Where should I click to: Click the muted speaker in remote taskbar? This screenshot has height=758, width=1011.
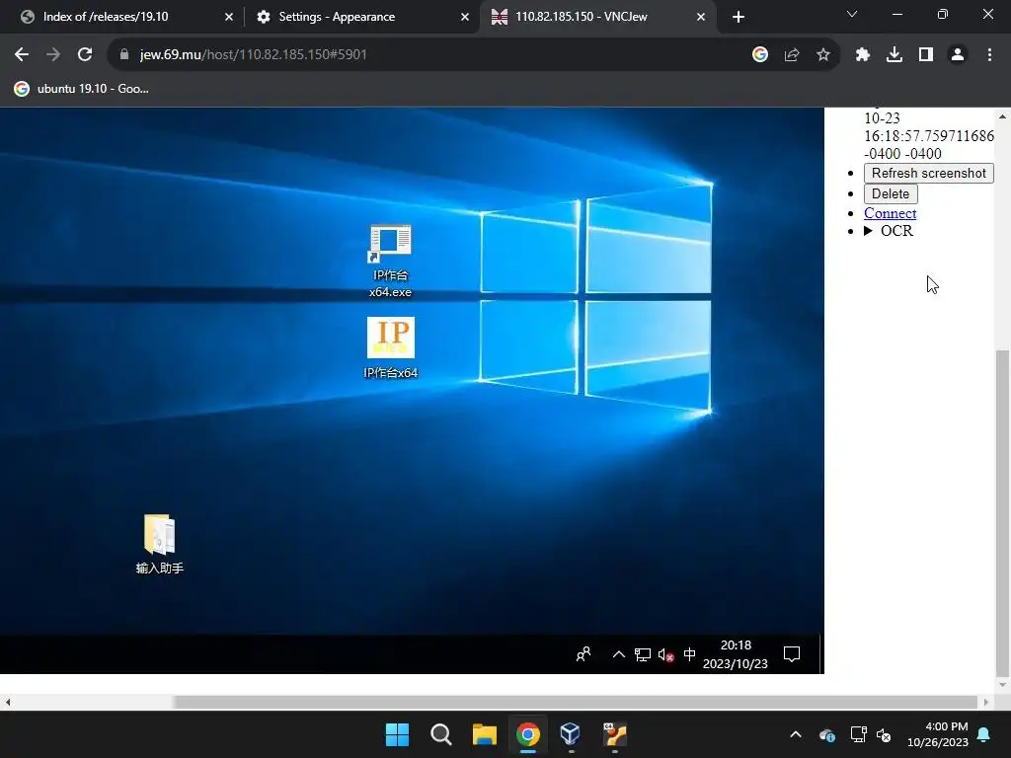(666, 655)
